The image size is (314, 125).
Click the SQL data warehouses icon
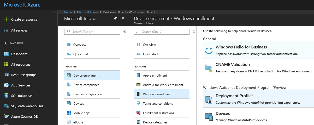point(6,106)
